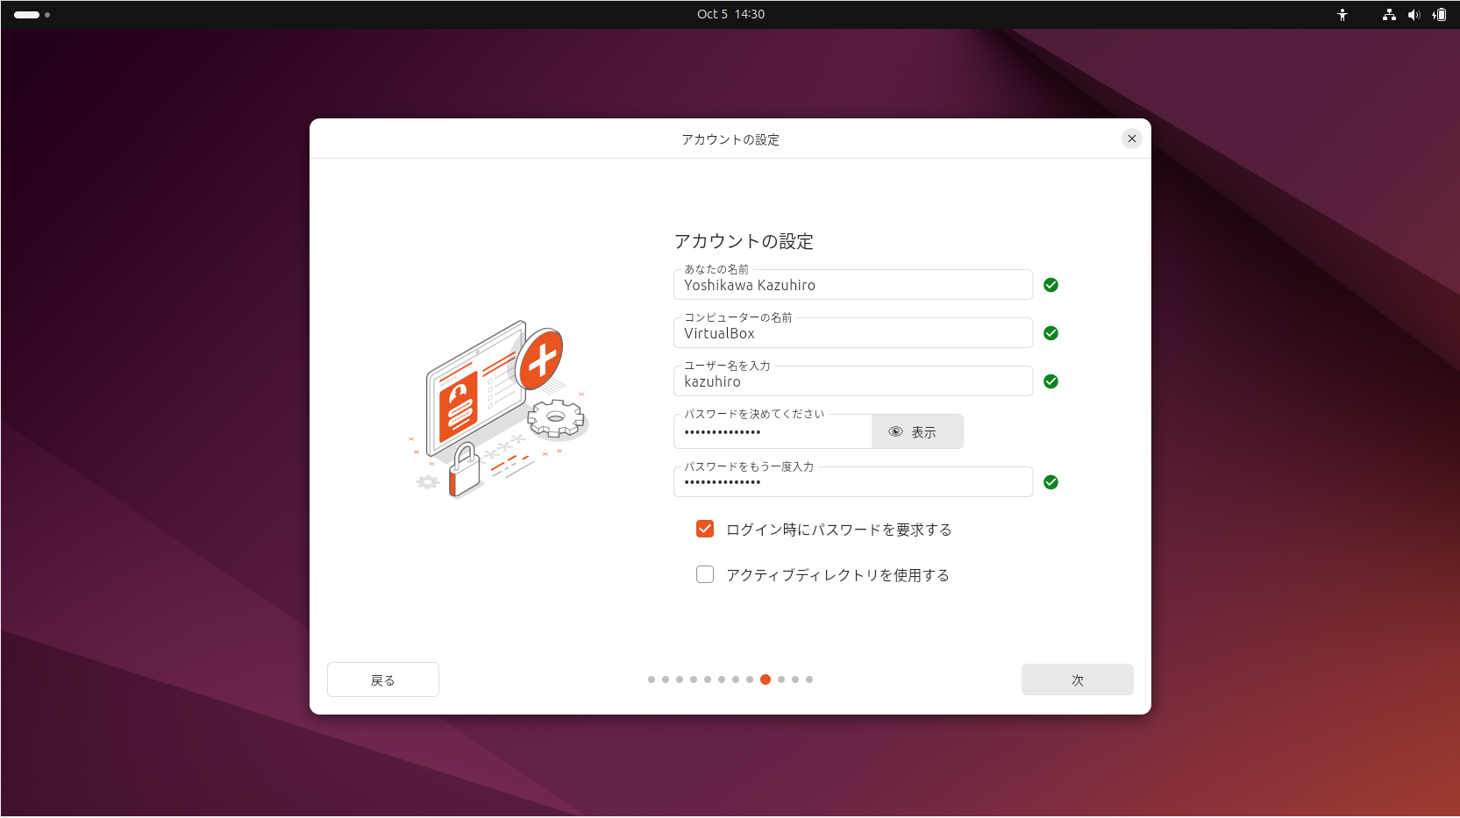Click the battery status icon
The image size is (1460, 818).
(1439, 15)
